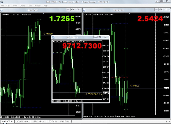
Task: Minimize the main MetaTrader window
Action: coord(157,1)
